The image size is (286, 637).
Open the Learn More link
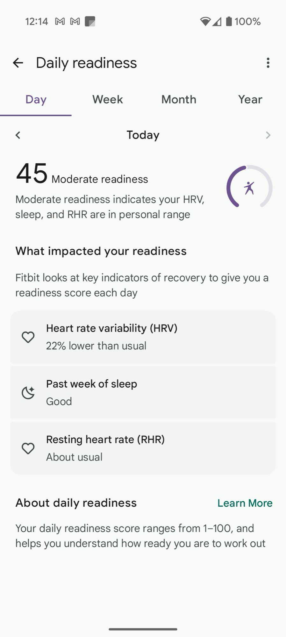click(x=245, y=503)
